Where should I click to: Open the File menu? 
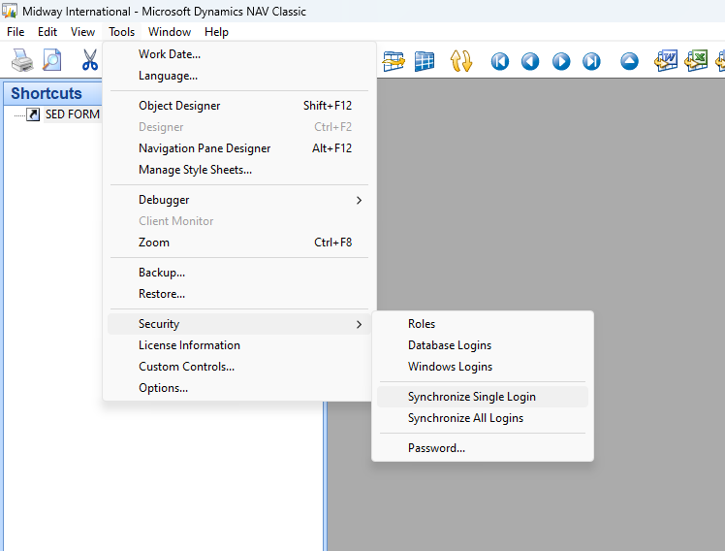16,32
